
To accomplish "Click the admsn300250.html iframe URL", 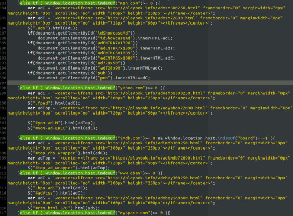I will point(153,8).
